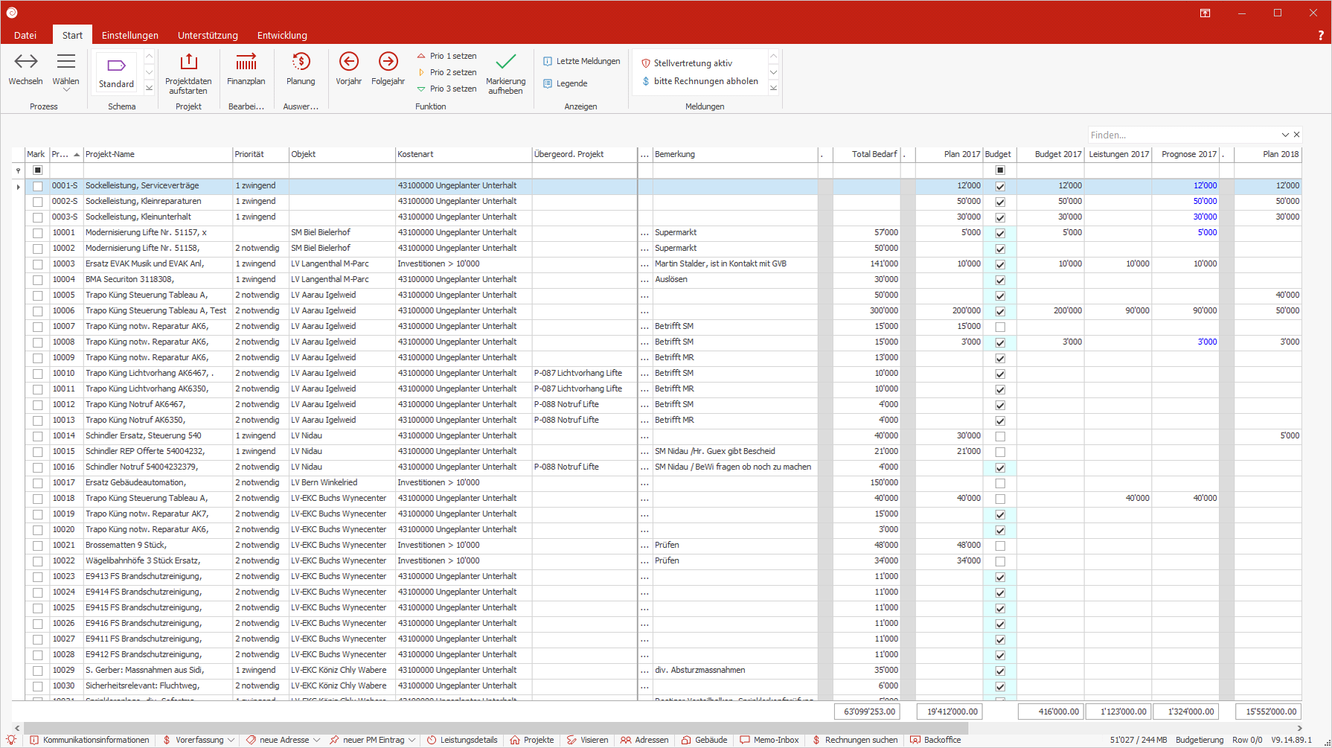The width and height of the screenshot is (1332, 748).
Task: Switch to the Einstellungen tab
Action: point(130,35)
